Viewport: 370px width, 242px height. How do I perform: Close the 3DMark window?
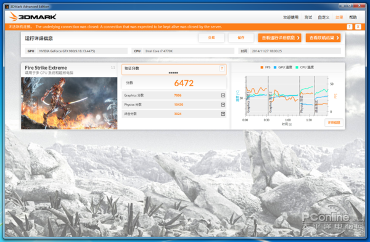360,6
